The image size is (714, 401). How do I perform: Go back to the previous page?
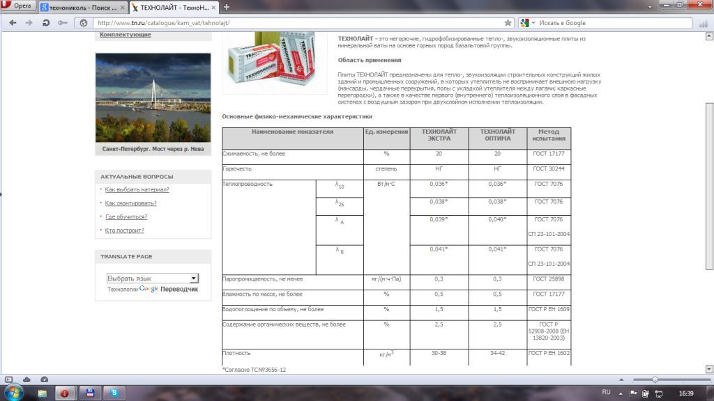(x=11, y=22)
